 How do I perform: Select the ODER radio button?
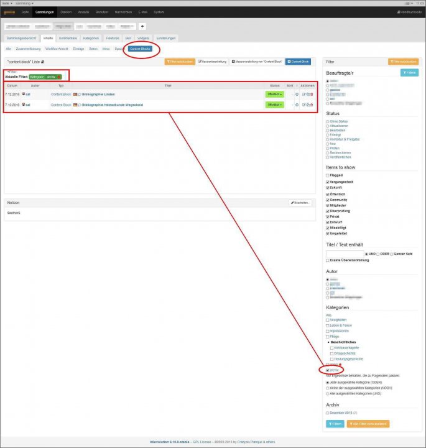377,254
